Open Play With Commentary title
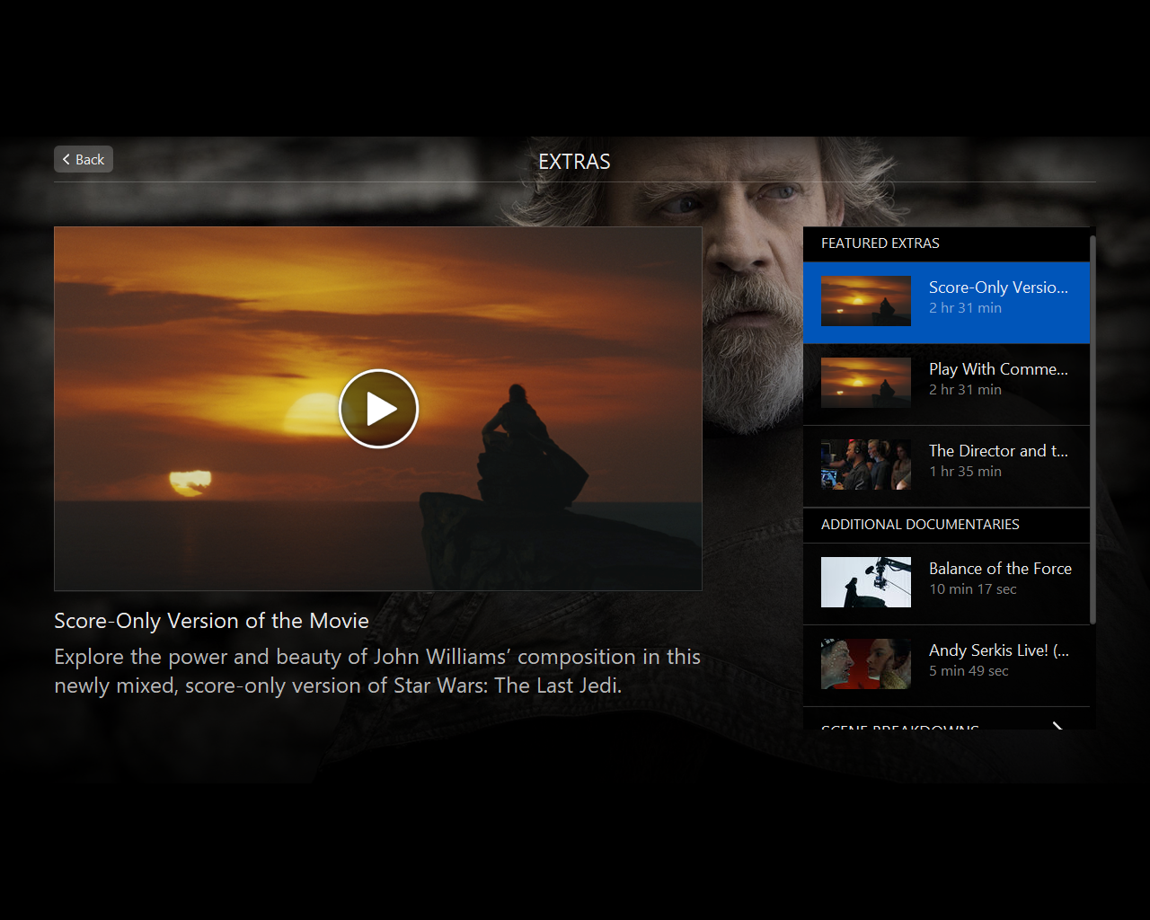Viewport: 1150px width, 920px height. (998, 369)
